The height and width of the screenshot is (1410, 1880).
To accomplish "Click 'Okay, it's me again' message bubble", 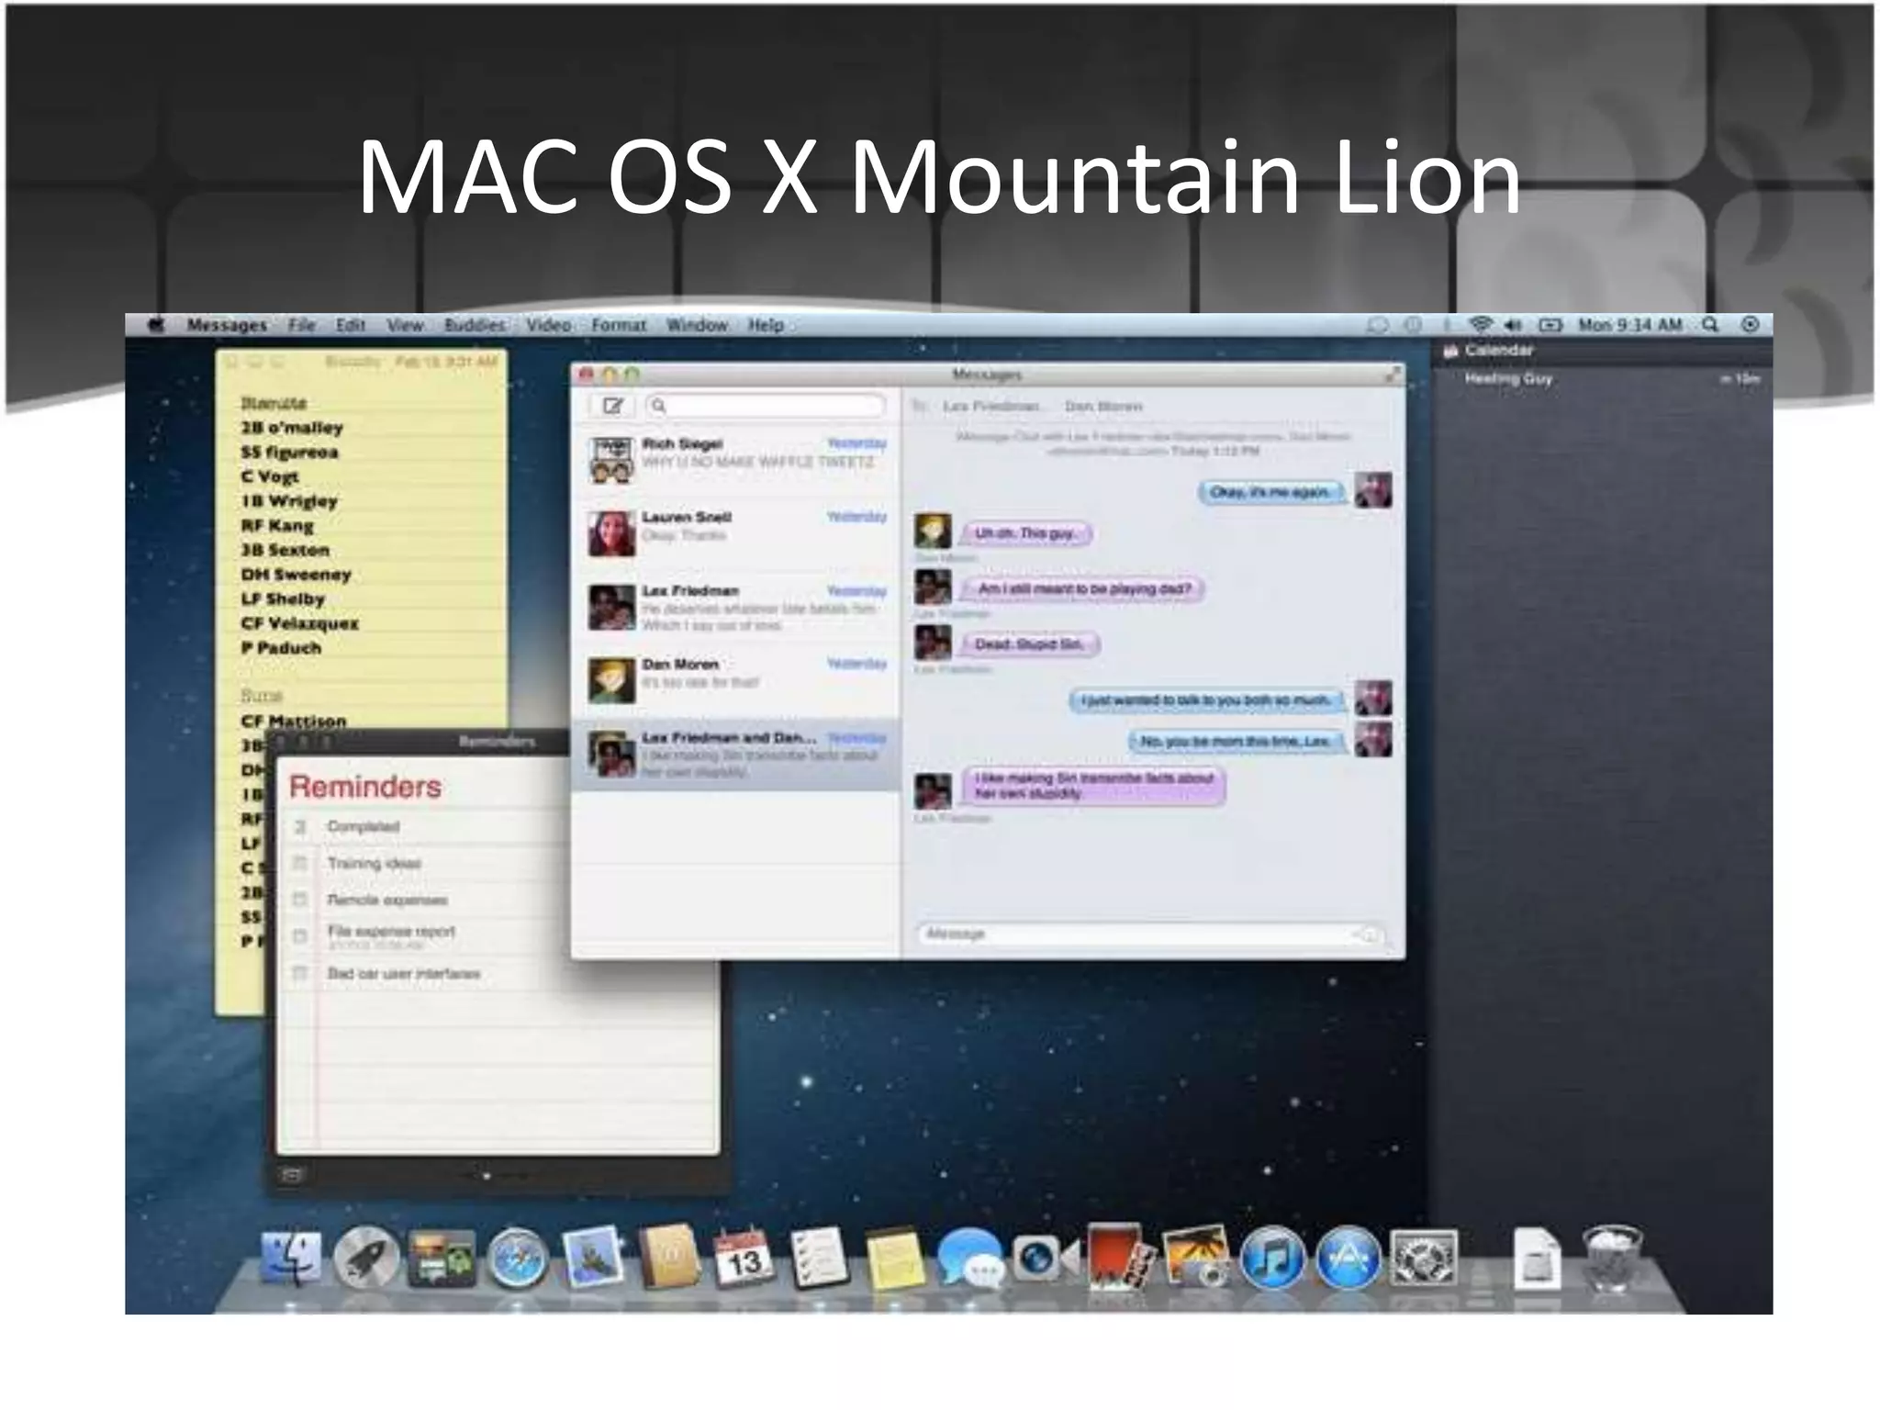I will [1270, 492].
